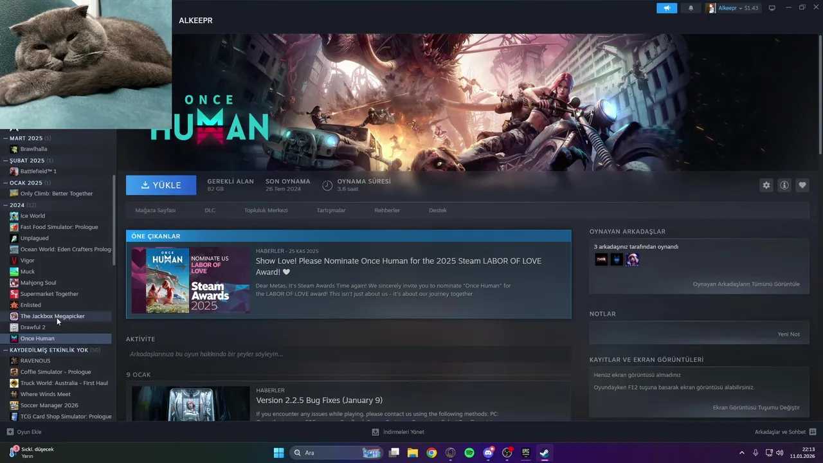Click the Vigor game icon

(x=14, y=260)
